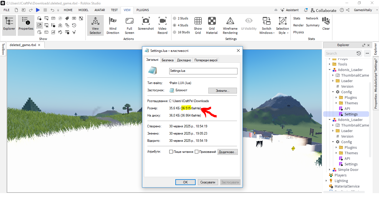Click the Redo arrow in the quick access bar
The image size is (379, 202).
[x=31, y=10]
